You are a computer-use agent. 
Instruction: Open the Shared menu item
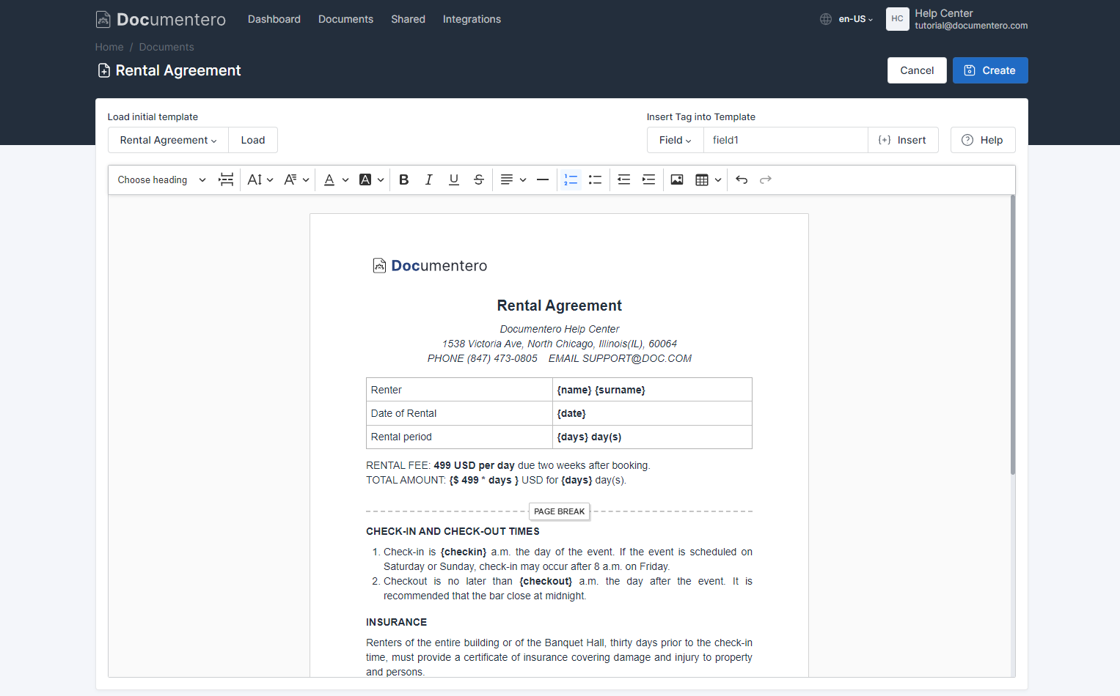(x=408, y=19)
